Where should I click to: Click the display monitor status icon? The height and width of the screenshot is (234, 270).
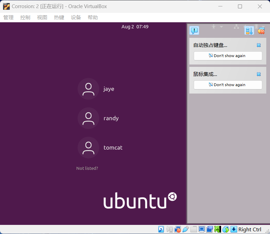(x=201, y=229)
